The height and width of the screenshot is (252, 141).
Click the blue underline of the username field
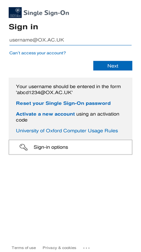[70, 45]
